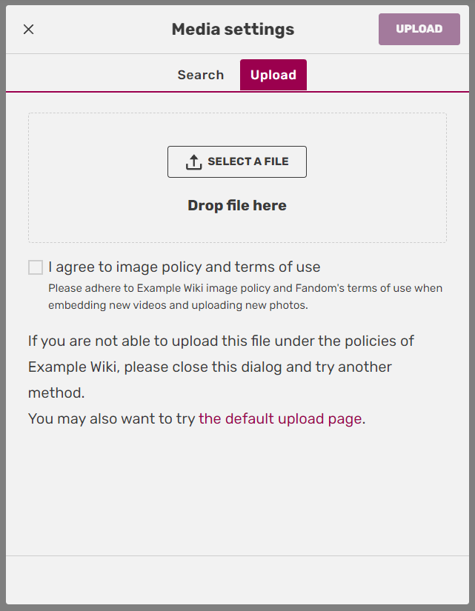Viewport: 475px width, 611px height.
Task: Tick the image policy agreement checkbox
Action: (36, 267)
